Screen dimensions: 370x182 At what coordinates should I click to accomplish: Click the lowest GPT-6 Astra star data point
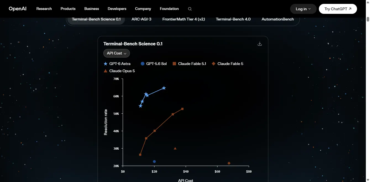140,106
